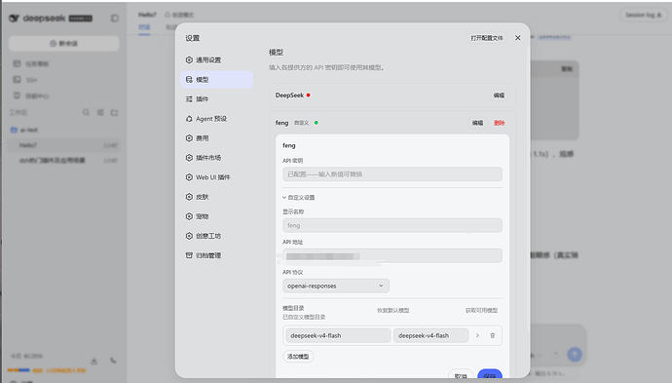Click the feng provider name in header row
Screen dimensions: 672x383
(281, 123)
